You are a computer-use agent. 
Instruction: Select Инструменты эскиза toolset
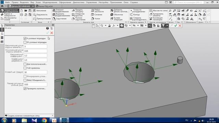click(x=9, y=18)
